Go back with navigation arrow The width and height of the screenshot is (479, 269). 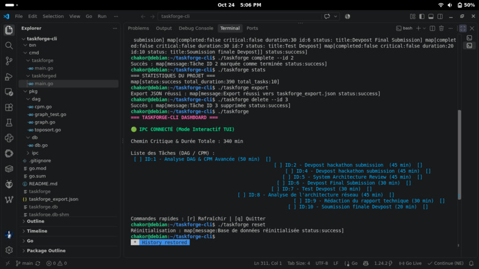[143, 17]
